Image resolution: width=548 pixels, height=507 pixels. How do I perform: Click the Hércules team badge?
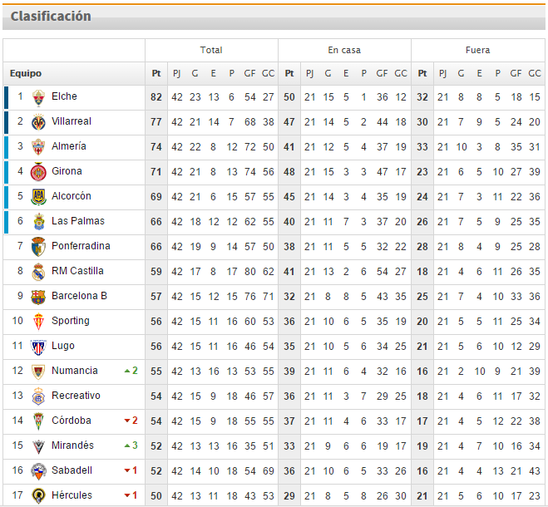38,496
